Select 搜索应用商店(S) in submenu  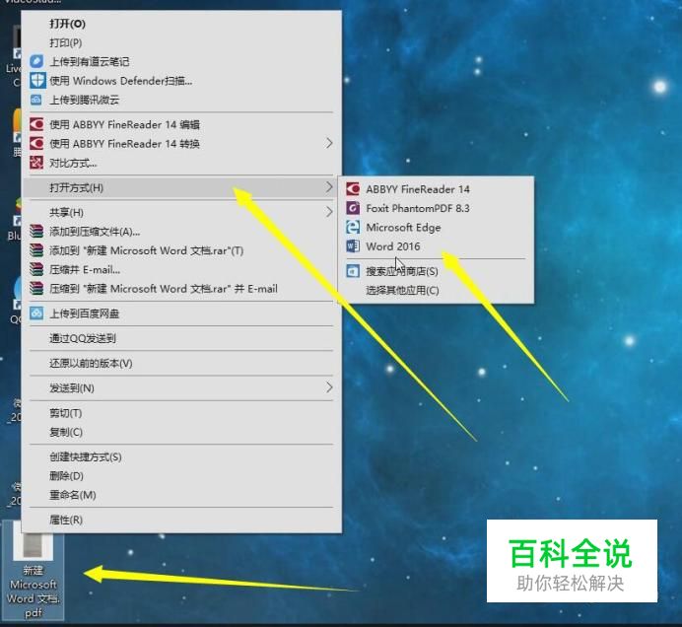(x=436, y=271)
